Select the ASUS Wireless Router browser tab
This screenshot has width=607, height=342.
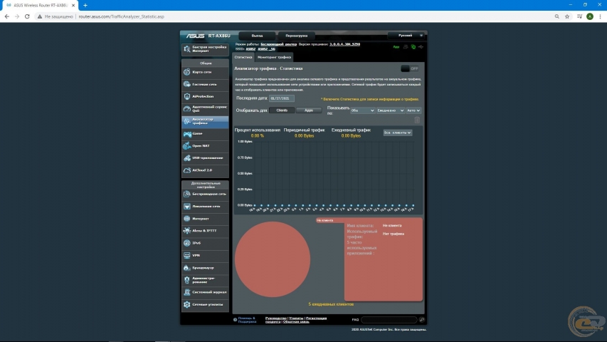(40, 6)
